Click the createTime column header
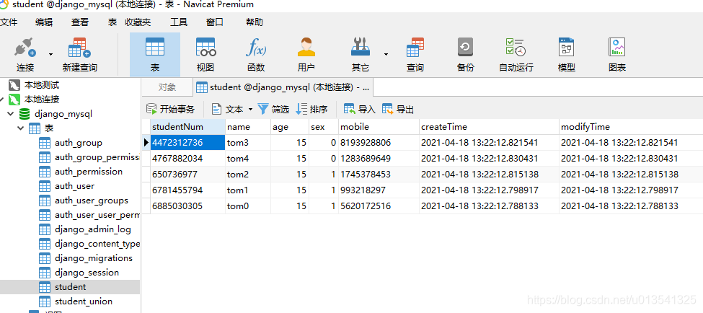 [489, 127]
